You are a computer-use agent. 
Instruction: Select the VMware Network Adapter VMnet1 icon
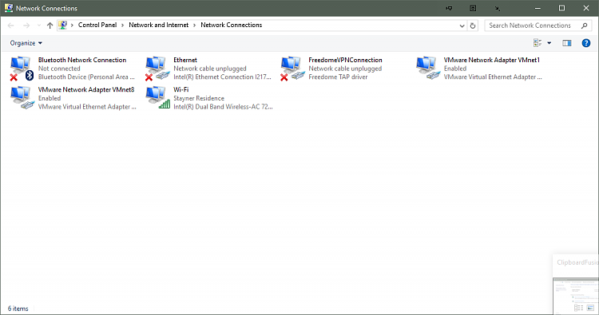(x=427, y=69)
